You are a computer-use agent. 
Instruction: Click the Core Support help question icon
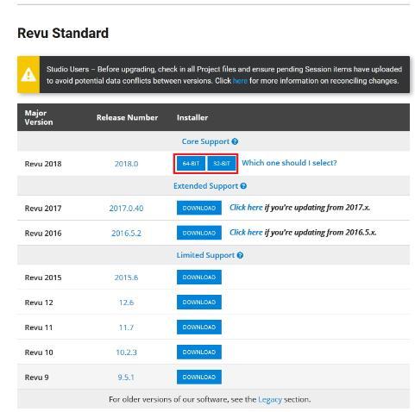(235, 141)
